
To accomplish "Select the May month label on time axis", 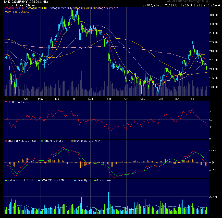I will [41, 99].
